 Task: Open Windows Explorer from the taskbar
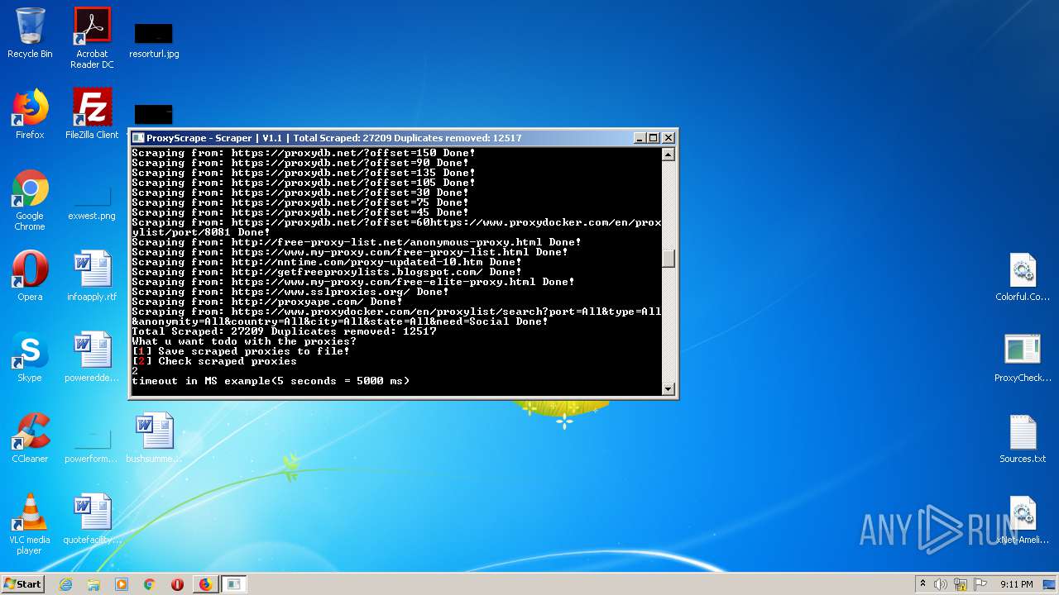click(x=93, y=584)
